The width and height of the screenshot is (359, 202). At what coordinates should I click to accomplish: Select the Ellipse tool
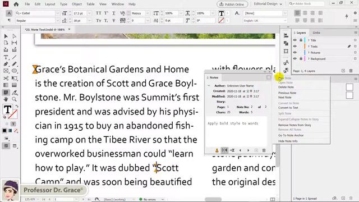(14, 71)
